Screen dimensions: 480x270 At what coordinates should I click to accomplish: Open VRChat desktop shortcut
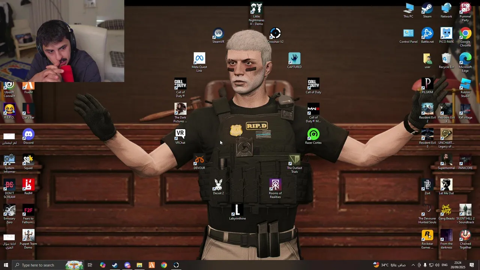[180, 136]
